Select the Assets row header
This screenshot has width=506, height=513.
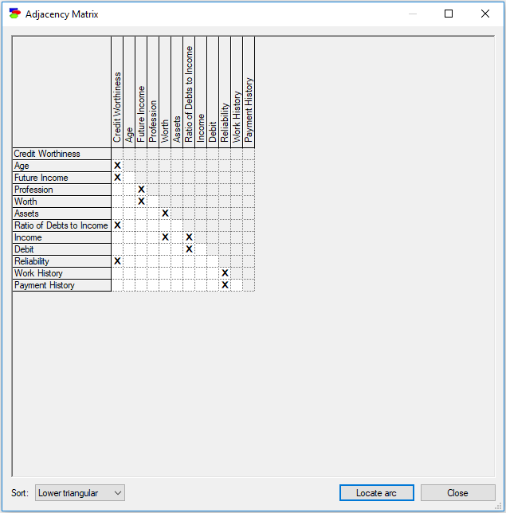coord(62,213)
